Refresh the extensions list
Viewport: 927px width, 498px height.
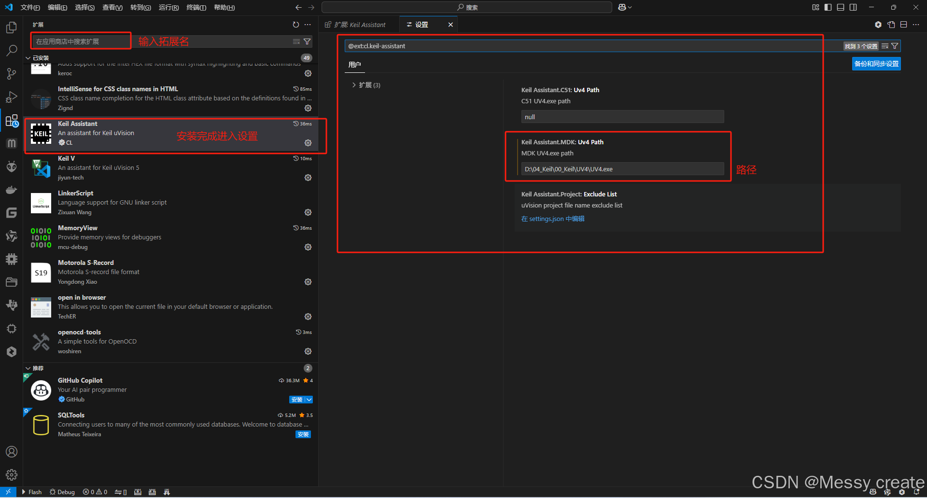296,25
